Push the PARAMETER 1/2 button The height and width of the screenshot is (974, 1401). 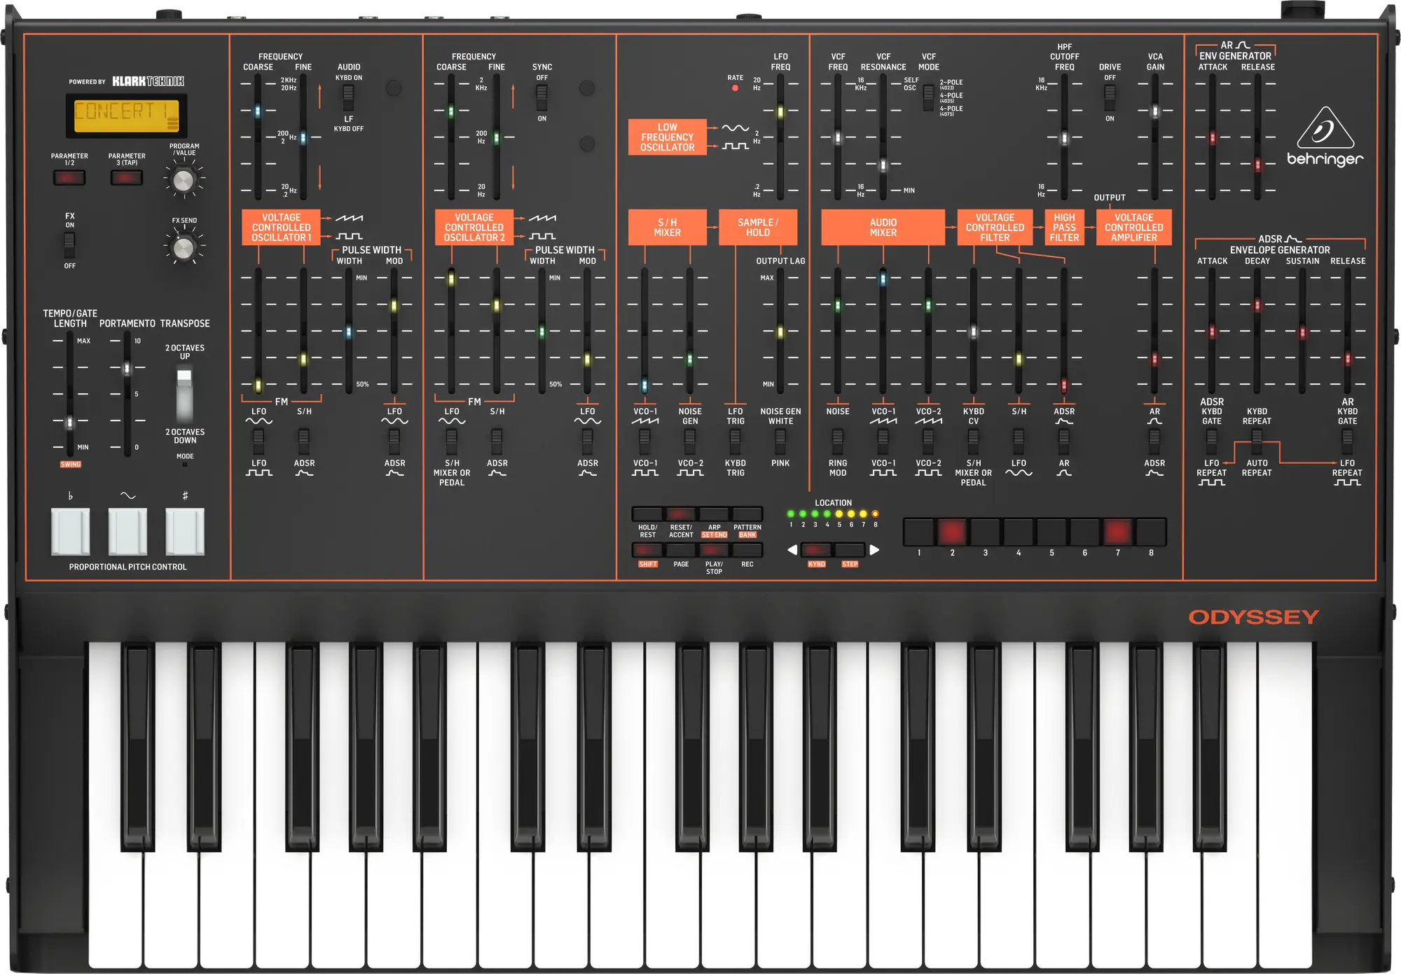[69, 177]
